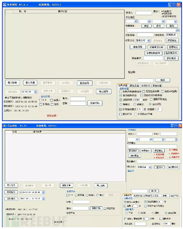Uncheck 打码自动提交 checkbox in 京东剑客
Image resolution: width=183 pixels, height=229 pixels.
tap(120, 109)
